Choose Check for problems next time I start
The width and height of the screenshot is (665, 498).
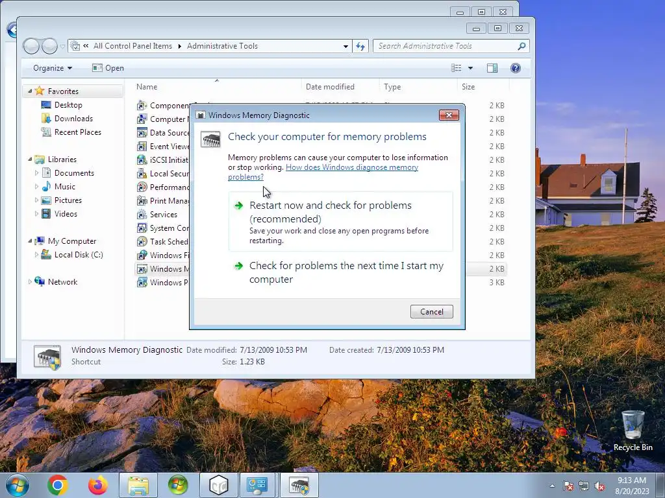click(x=340, y=272)
